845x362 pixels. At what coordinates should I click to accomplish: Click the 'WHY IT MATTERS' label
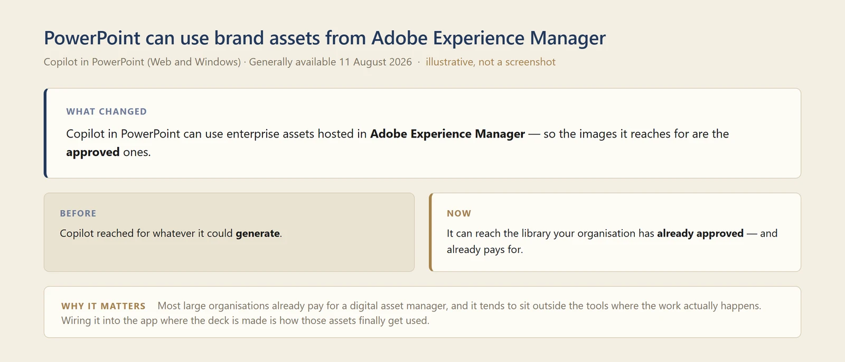pyautogui.click(x=104, y=306)
